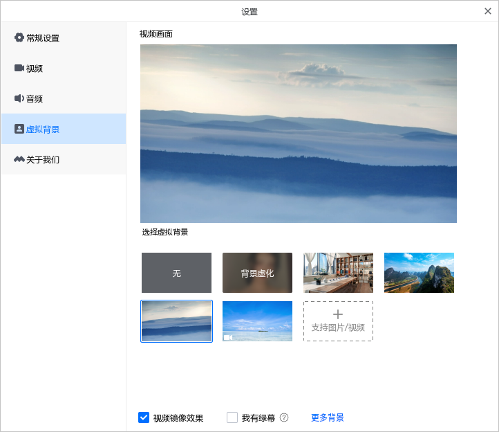499x432 pixels.
Task: Click the plus icon in upload box
Action: click(338, 314)
